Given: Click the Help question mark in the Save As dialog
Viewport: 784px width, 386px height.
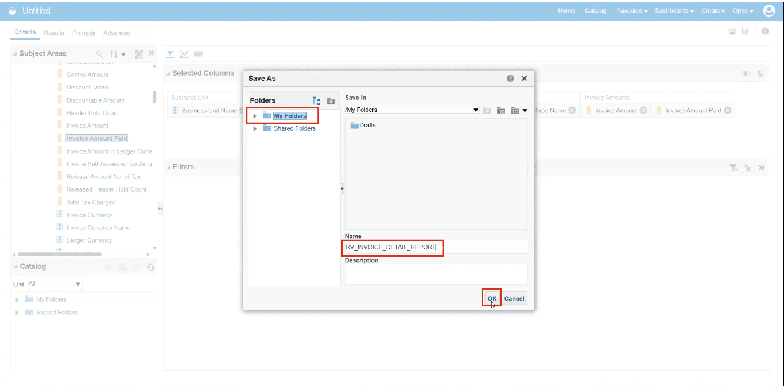Looking at the screenshot, I should 510,78.
